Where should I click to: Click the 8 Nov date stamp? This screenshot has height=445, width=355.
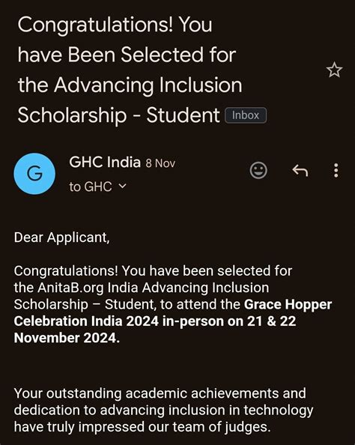coord(160,163)
